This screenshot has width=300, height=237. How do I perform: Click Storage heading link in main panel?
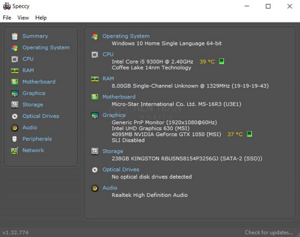pyautogui.click(x=113, y=151)
